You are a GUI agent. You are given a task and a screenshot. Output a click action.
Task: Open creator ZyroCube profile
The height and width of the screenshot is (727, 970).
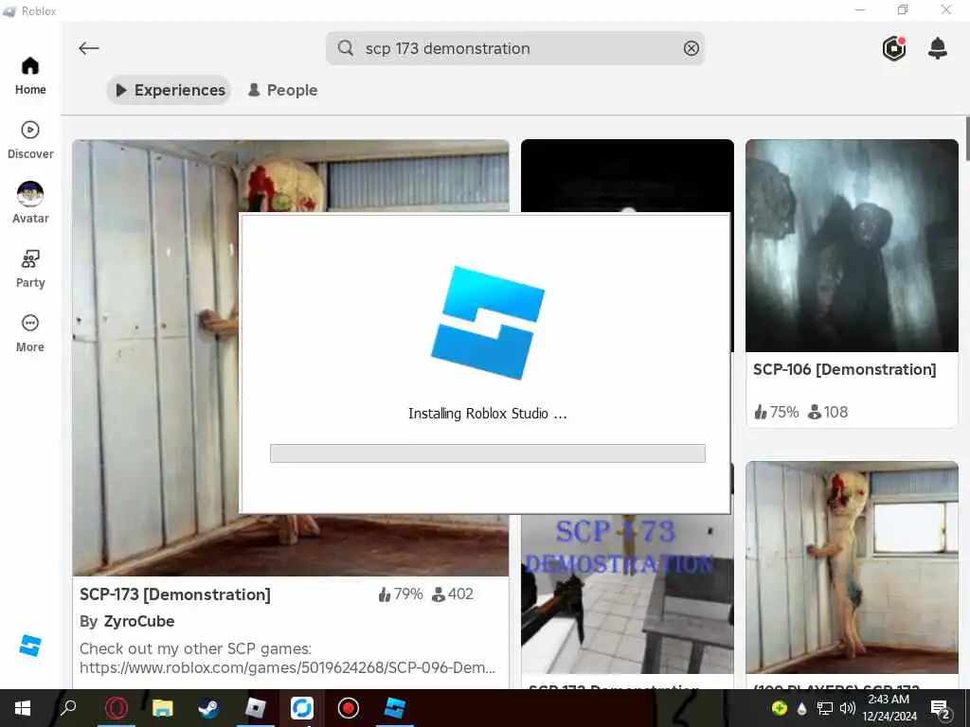pyautogui.click(x=139, y=621)
